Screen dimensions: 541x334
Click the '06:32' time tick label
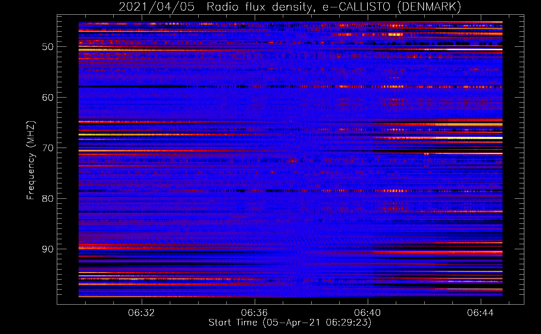click(141, 313)
